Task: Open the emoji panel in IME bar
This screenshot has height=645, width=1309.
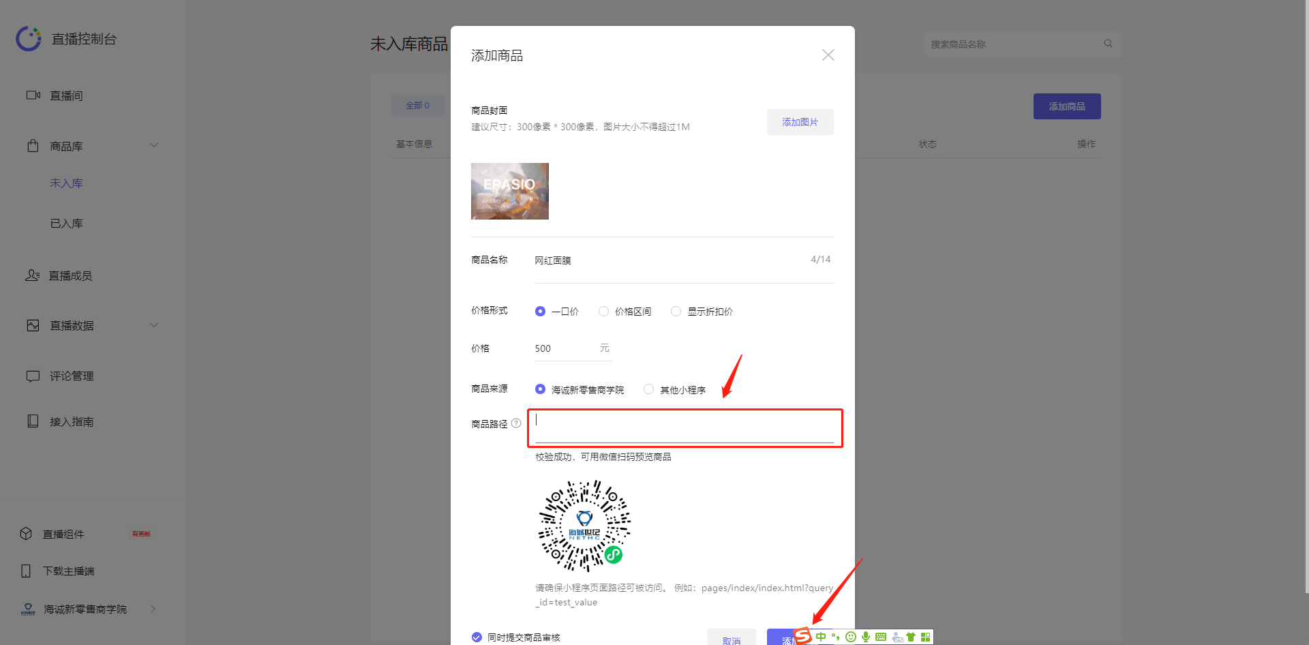Action: [851, 637]
